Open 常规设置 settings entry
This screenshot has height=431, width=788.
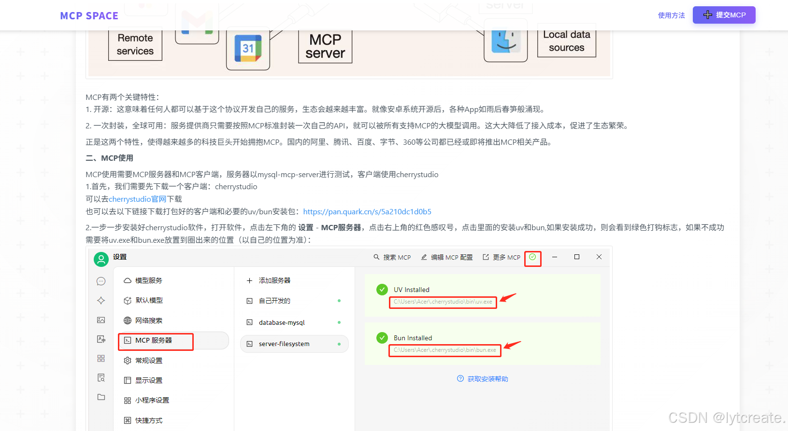coord(173,361)
